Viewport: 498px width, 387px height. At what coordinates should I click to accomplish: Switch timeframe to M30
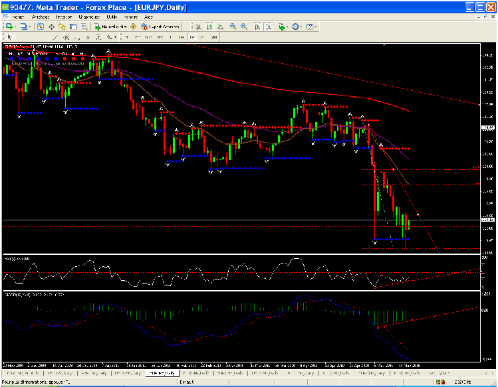pos(160,37)
